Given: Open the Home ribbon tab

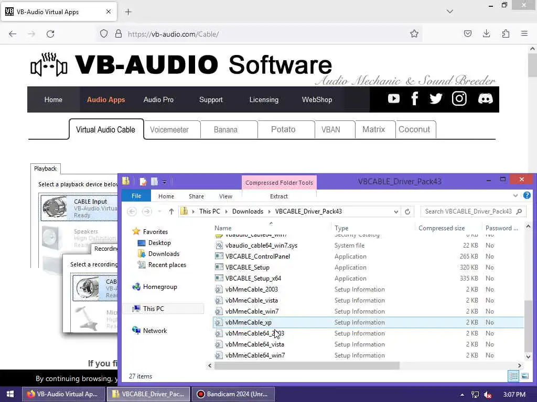Looking at the screenshot, I should click(166, 196).
